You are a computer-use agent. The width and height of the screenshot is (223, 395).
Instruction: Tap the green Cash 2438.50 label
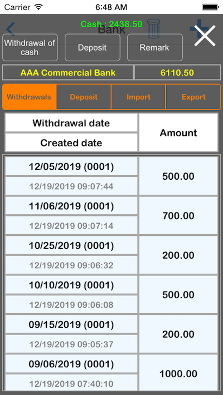[111, 24]
